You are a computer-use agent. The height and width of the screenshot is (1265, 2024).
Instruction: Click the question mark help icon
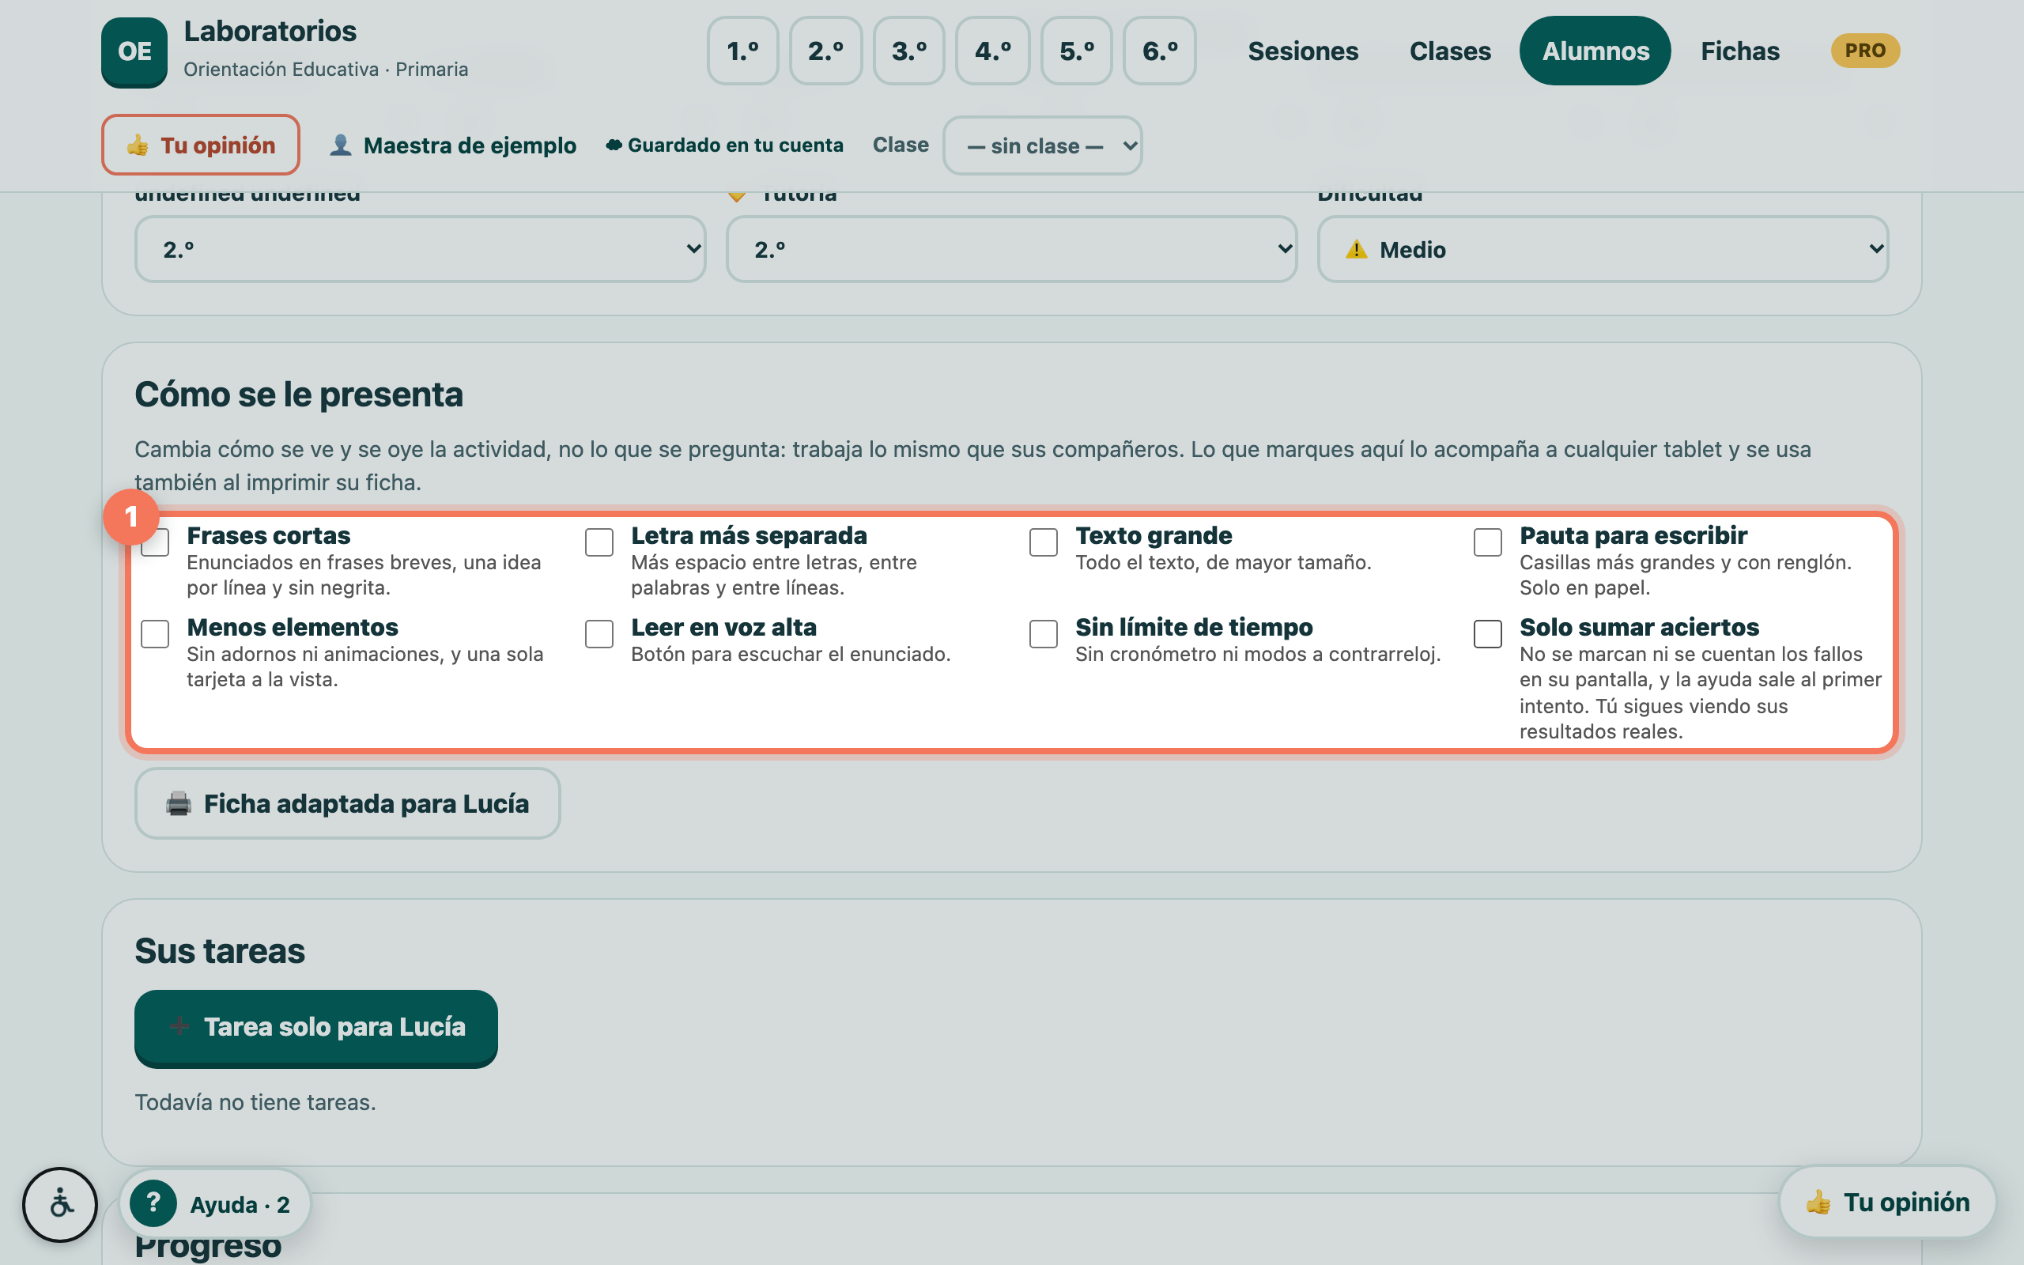[x=153, y=1203]
